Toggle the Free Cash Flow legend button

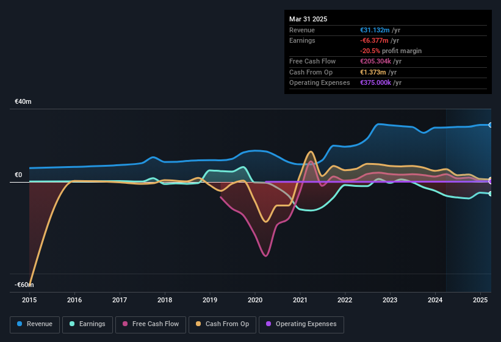point(151,324)
